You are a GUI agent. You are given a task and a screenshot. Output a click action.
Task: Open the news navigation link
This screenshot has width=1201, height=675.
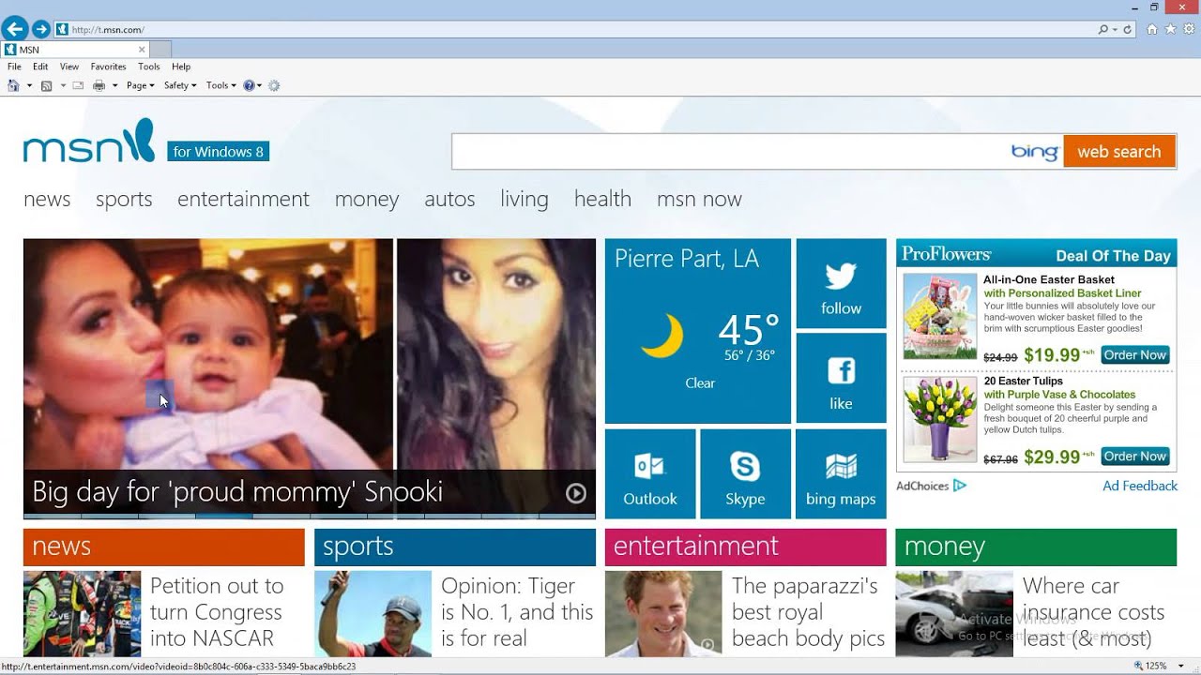pos(47,199)
